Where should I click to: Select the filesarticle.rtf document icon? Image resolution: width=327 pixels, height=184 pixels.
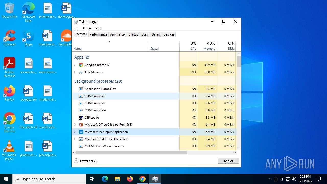[28, 121]
